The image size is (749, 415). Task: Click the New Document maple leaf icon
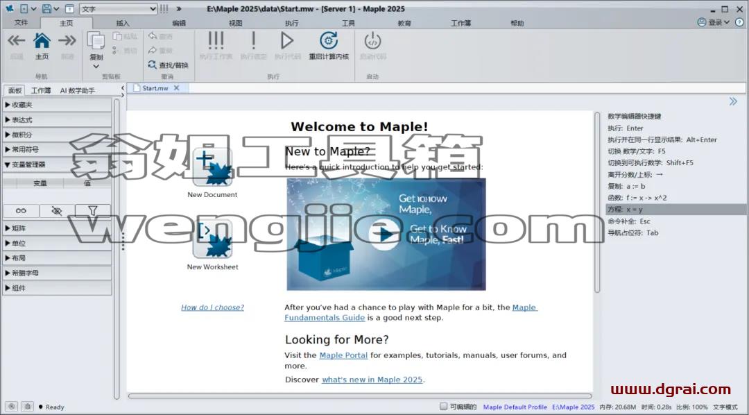212,167
